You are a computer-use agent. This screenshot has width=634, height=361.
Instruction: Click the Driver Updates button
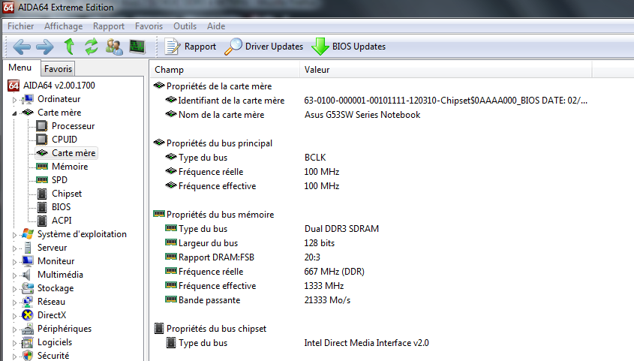[x=264, y=47]
